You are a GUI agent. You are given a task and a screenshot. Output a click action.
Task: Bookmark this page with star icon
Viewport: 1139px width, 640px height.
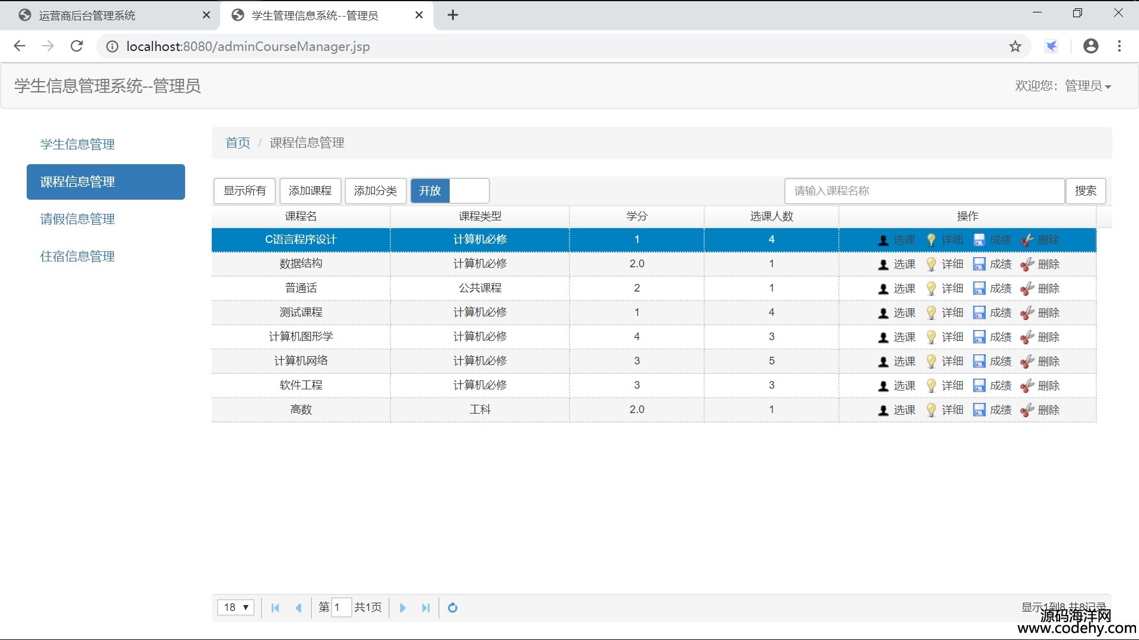point(1016,46)
